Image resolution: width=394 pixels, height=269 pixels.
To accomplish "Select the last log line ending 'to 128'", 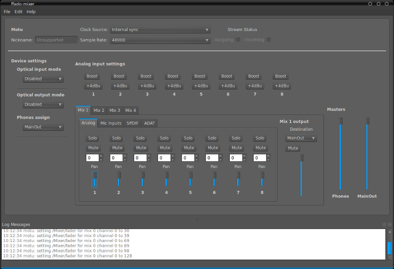I will pos(68,256).
